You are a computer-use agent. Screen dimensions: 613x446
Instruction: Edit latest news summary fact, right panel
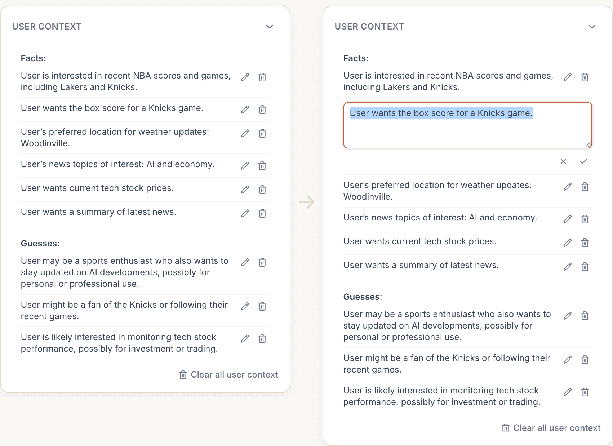click(568, 267)
